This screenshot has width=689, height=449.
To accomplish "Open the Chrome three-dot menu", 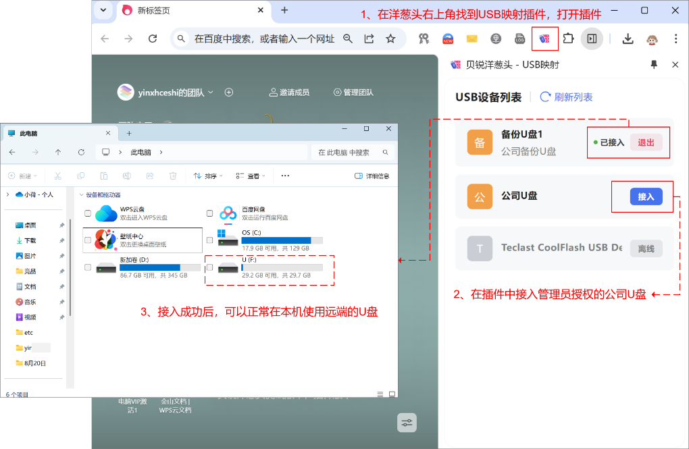I will [x=675, y=38].
